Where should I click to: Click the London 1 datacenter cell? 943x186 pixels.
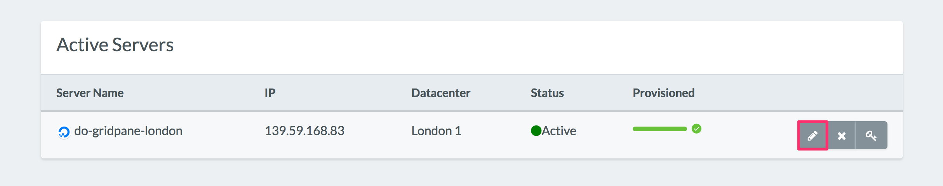coord(436,131)
